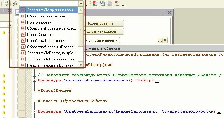
Task: Close the left panel with top X icon
Action: [x=9, y=10]
